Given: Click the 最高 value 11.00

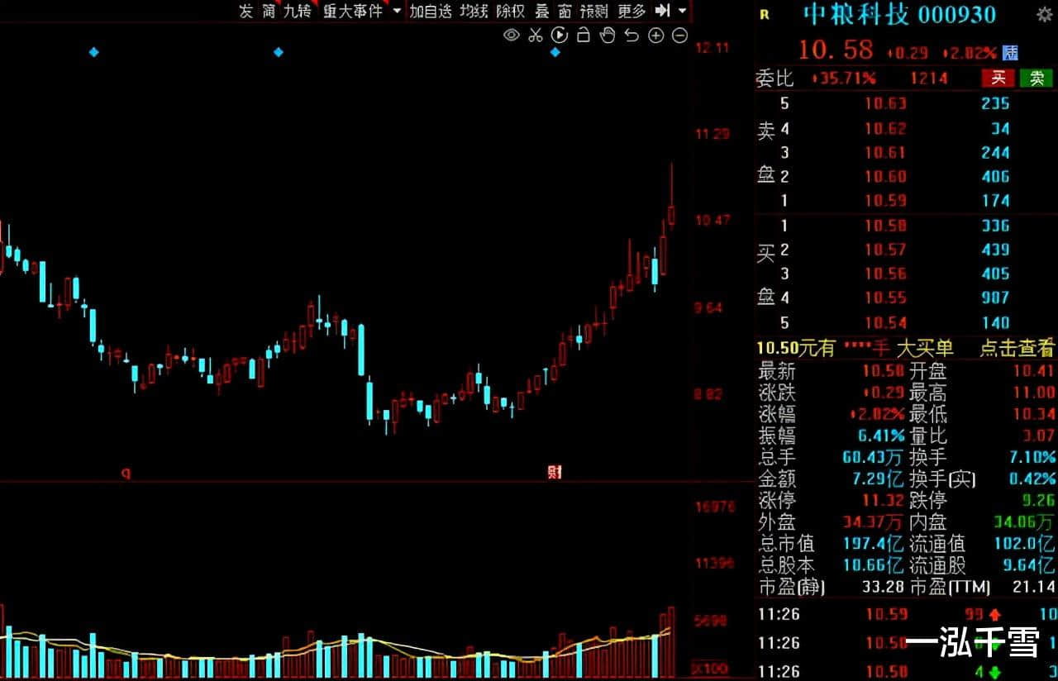Looking at the screenshot, I should point(1034,393).
